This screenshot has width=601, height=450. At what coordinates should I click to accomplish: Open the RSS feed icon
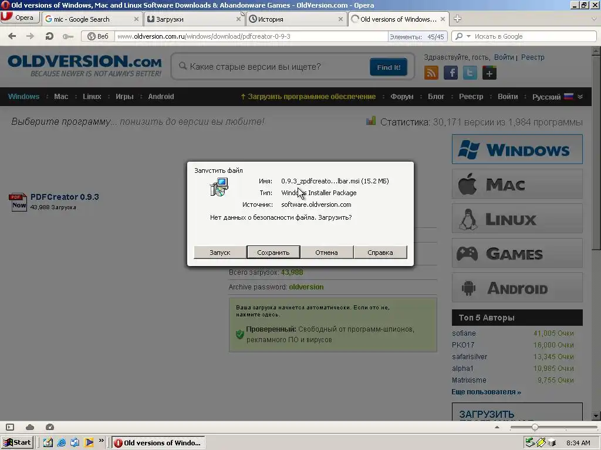point(431,73)
